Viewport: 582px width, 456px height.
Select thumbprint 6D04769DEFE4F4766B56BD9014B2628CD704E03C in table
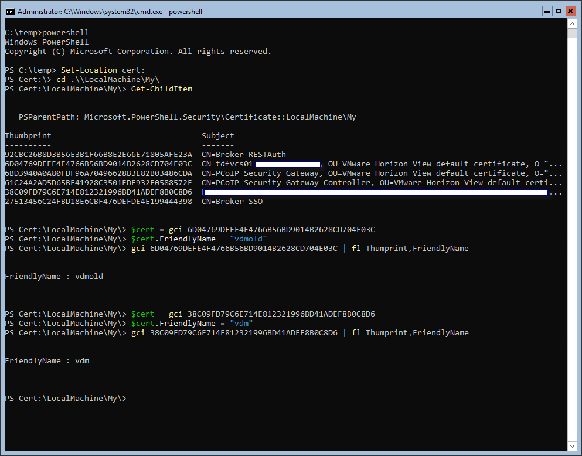pyautogui.click(x=98, y=164)
